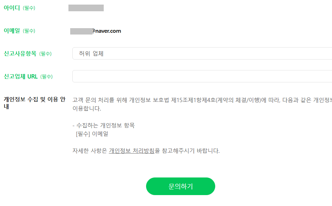Expand the 신고사유항목 dropdown showing 허위 업체
The height and width of the screenshot is (206, 332).
coord(202,54)
